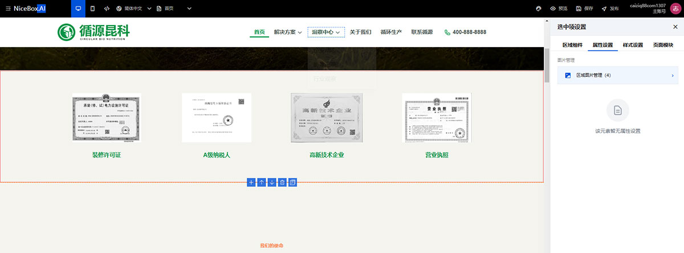
Task: Switch to desktop preview mode
Action: (78, 9)
